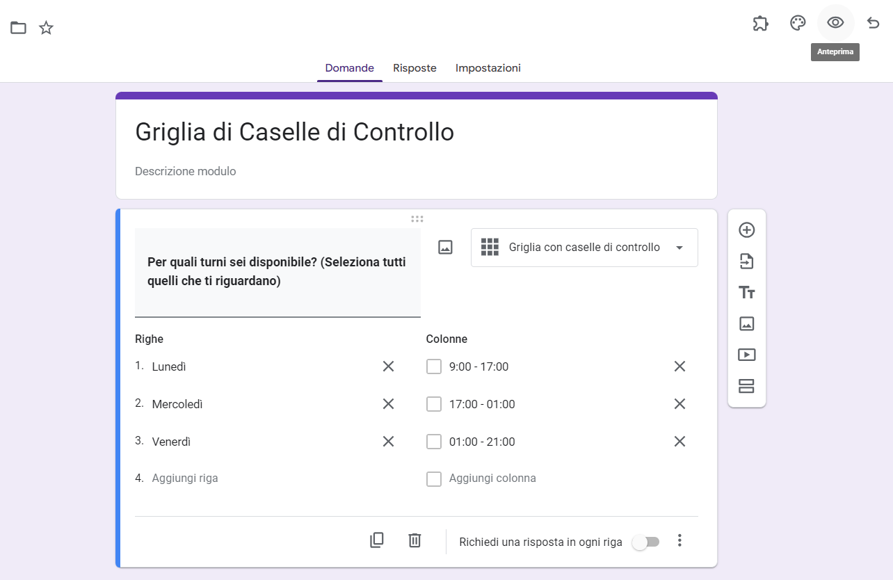Add a video from the side toolbar
Viewport: 893px width, 580px height.
tap(746, 355)
